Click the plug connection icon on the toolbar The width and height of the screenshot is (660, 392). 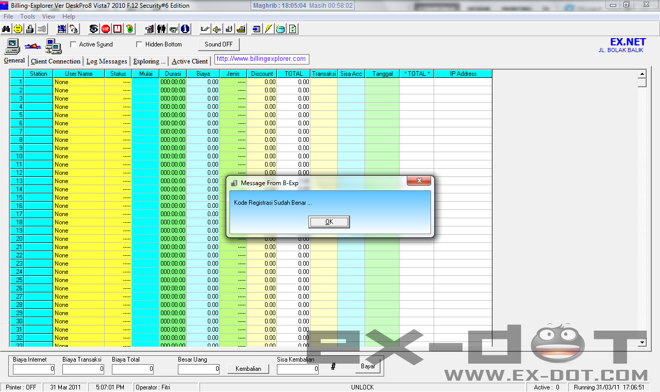coord(41,28)
